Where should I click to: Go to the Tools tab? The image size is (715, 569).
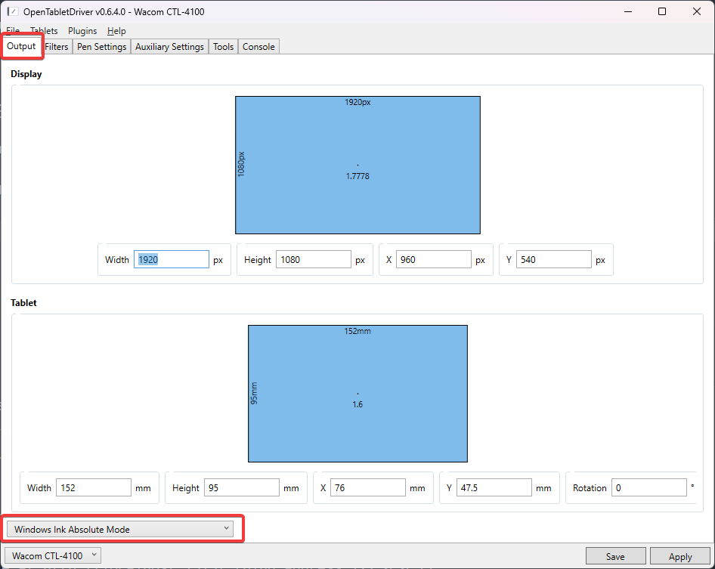coord(223,47)
